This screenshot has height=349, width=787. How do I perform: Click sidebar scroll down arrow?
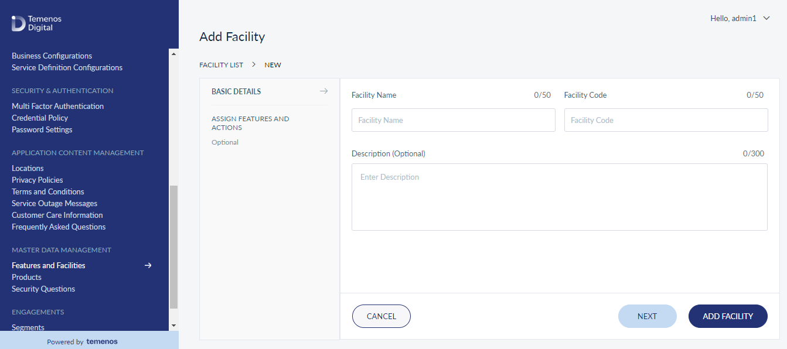(173, 325)
